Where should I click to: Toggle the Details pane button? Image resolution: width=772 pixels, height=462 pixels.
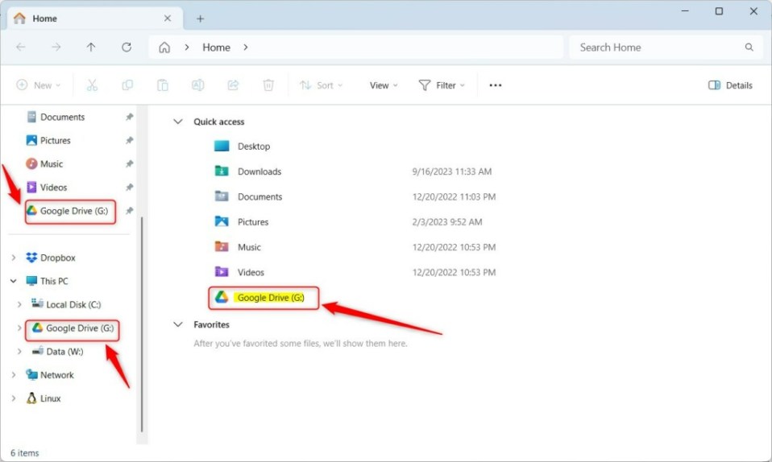click(730, 85)
